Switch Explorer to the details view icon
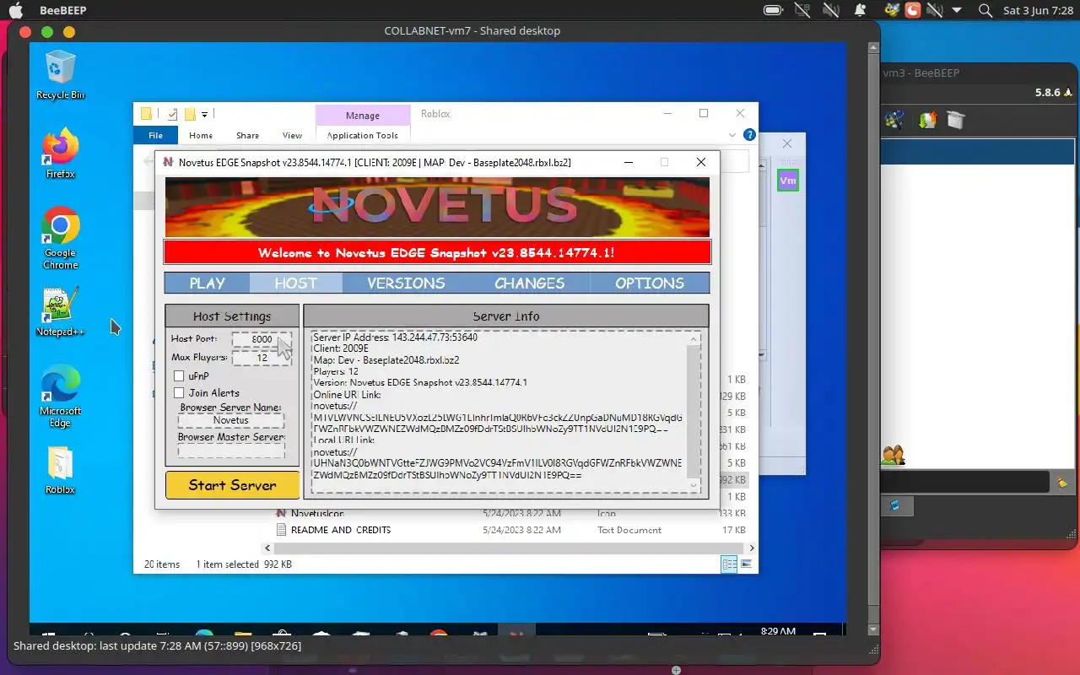 (x=728, y=564)
